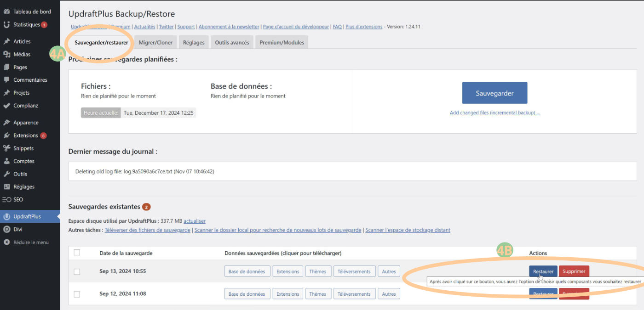Click the Articles pin icon
Screen dimensions: 644x310
coord(6,41)
